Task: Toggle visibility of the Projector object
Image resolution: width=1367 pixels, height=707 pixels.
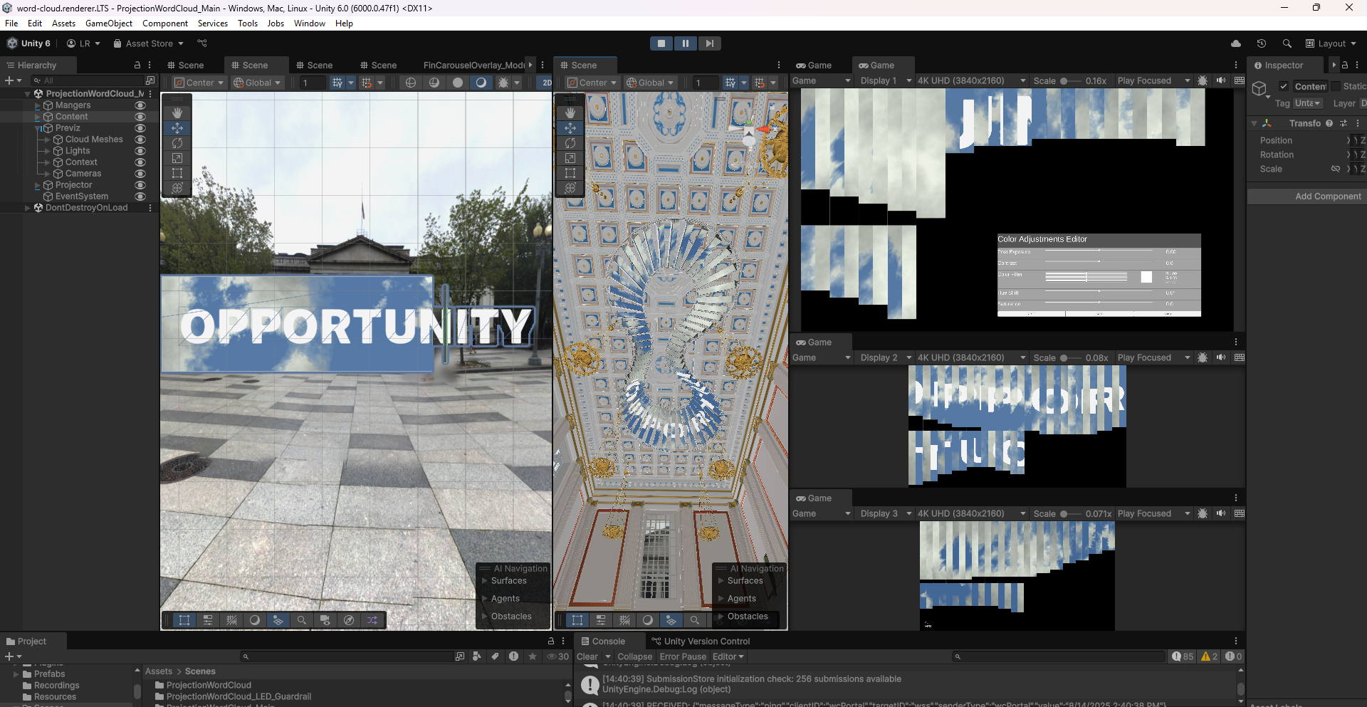Action: click(140, 185)
